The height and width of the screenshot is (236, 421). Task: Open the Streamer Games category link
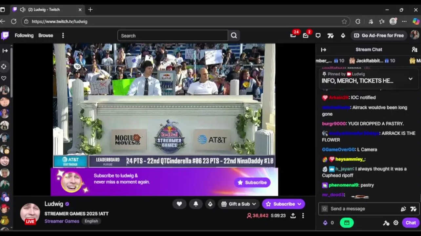[x=62, y=221]
